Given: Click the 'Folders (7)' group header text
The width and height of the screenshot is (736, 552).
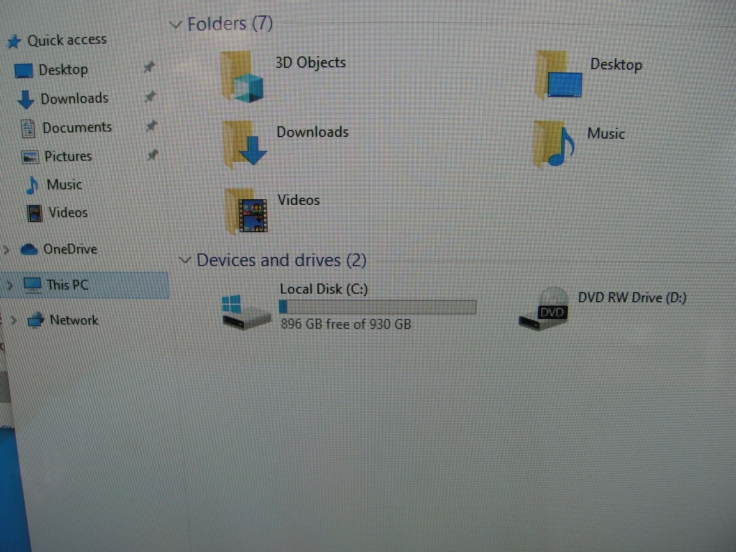Looking at the screenshot, I should [230, 24].
